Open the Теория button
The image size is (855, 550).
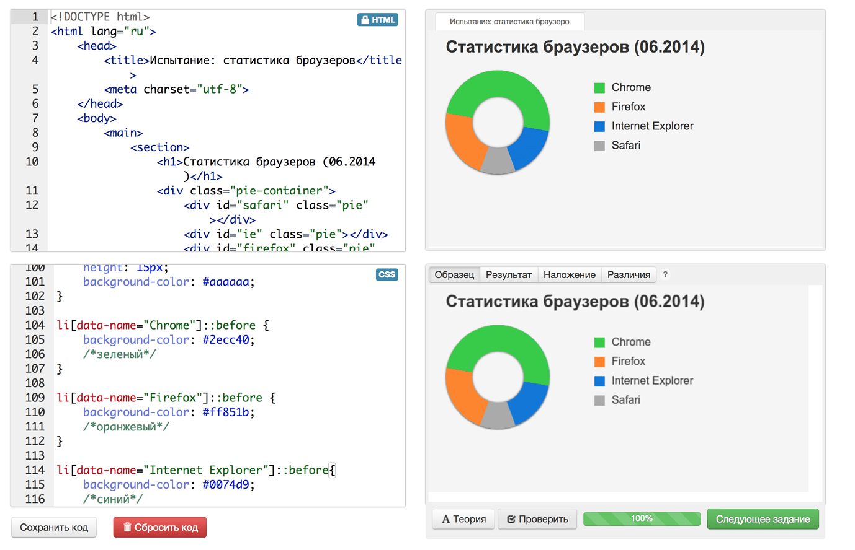[x=463, y=519]
